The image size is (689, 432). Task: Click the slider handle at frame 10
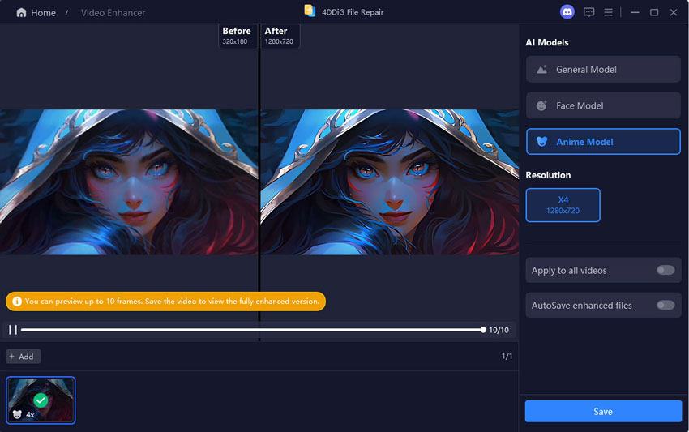point(483,330)
